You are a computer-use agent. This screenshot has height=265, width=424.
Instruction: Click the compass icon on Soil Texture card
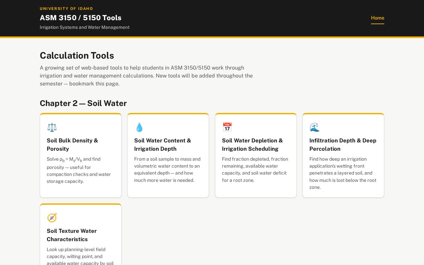point(52,218)
